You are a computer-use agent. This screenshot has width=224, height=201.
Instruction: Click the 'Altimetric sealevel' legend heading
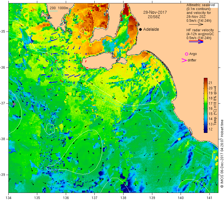pos(200,5)
